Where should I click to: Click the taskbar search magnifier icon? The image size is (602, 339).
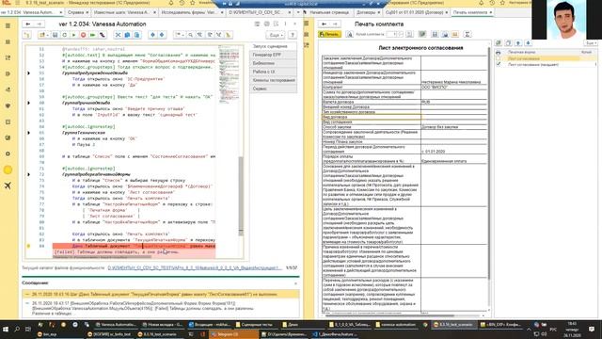click(x=17, y=330)
